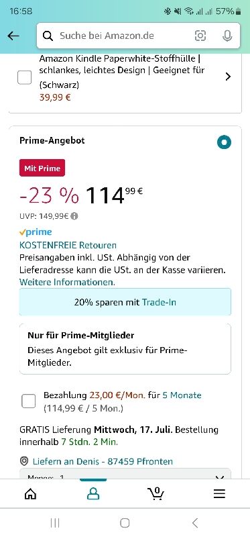Tap the search magnifier icon
Viewport: 250px width, 537px height.
click(x=48, y=36)
